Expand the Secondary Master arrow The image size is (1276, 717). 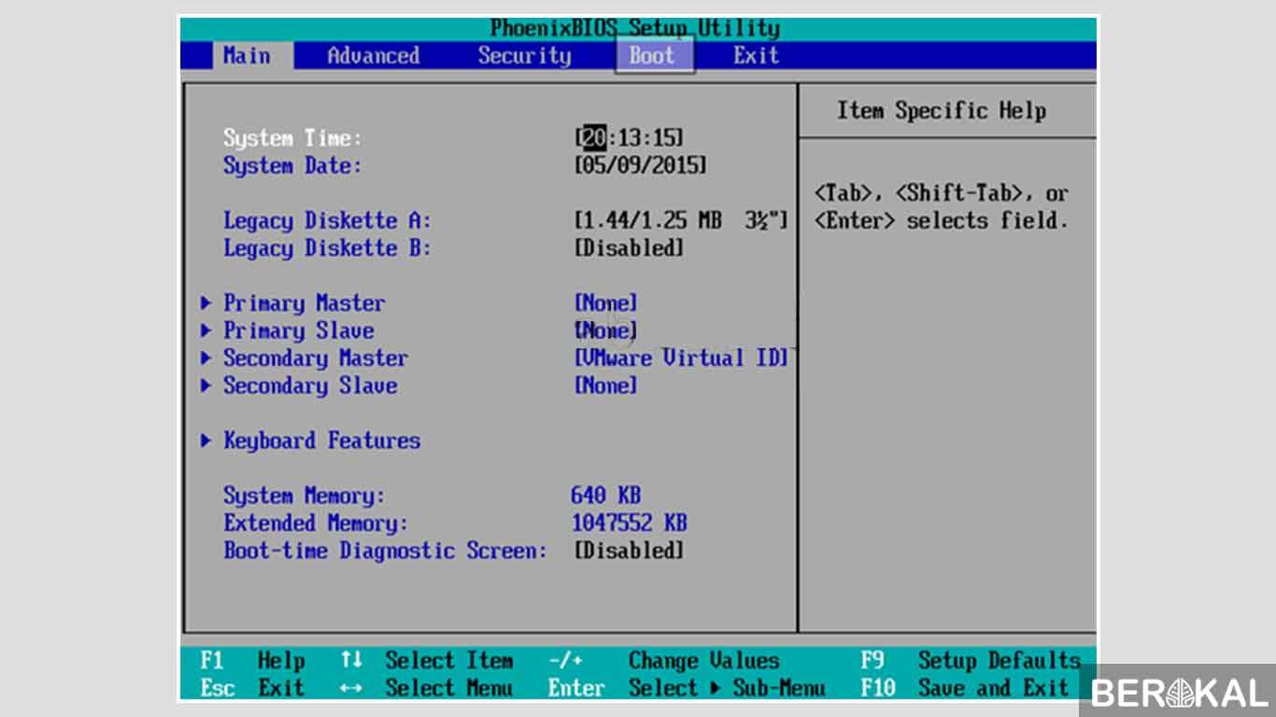tap(206, 358)
